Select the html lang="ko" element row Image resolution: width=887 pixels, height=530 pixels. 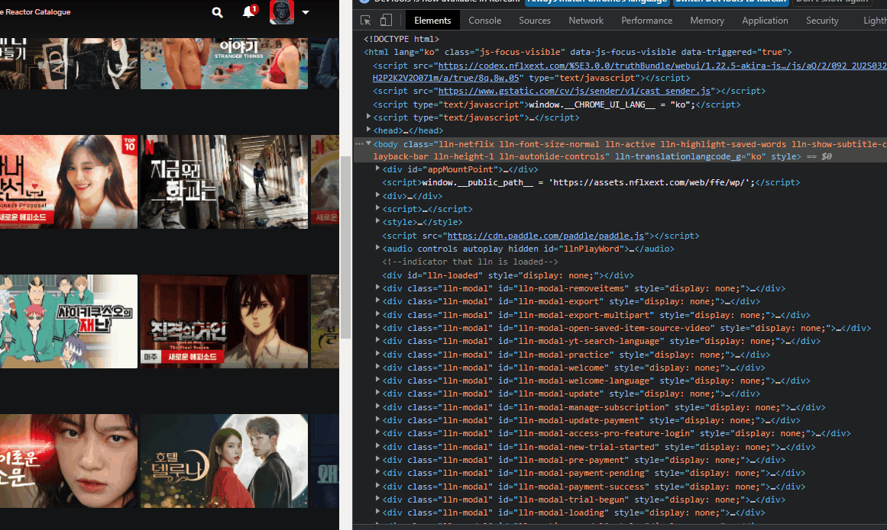(578, 52)
